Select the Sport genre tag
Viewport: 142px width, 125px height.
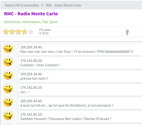coord(53,22)
